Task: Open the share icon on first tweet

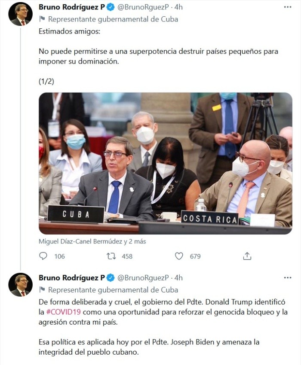Action: (247, 256)
